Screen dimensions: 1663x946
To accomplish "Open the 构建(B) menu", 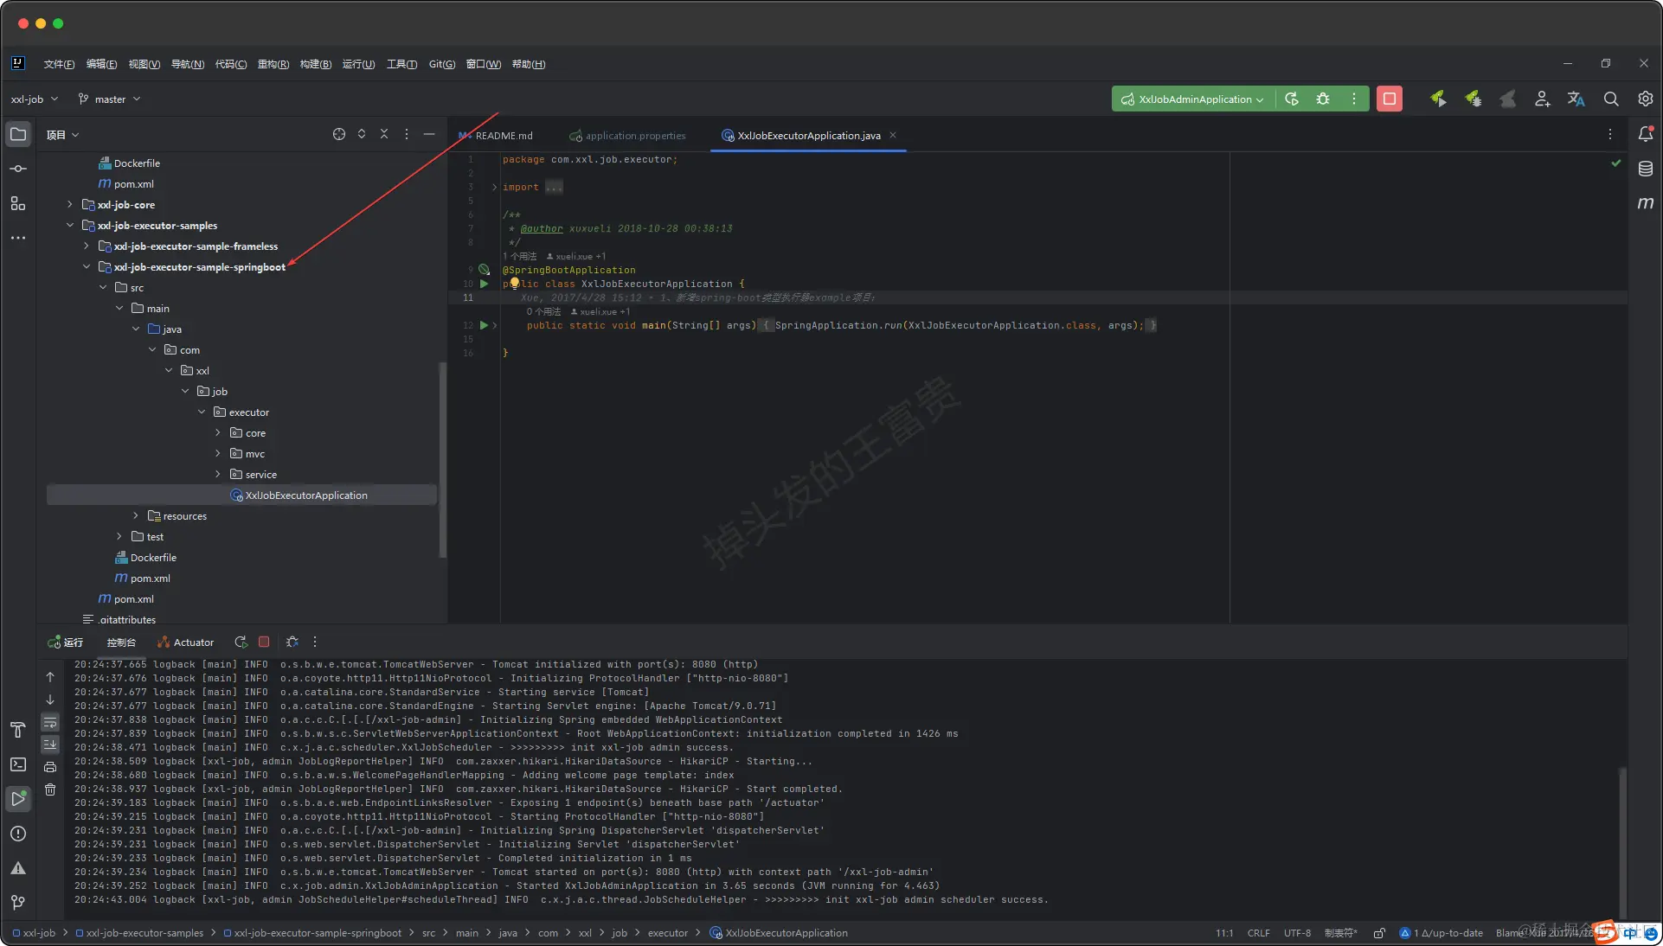I will pos(315,64).
